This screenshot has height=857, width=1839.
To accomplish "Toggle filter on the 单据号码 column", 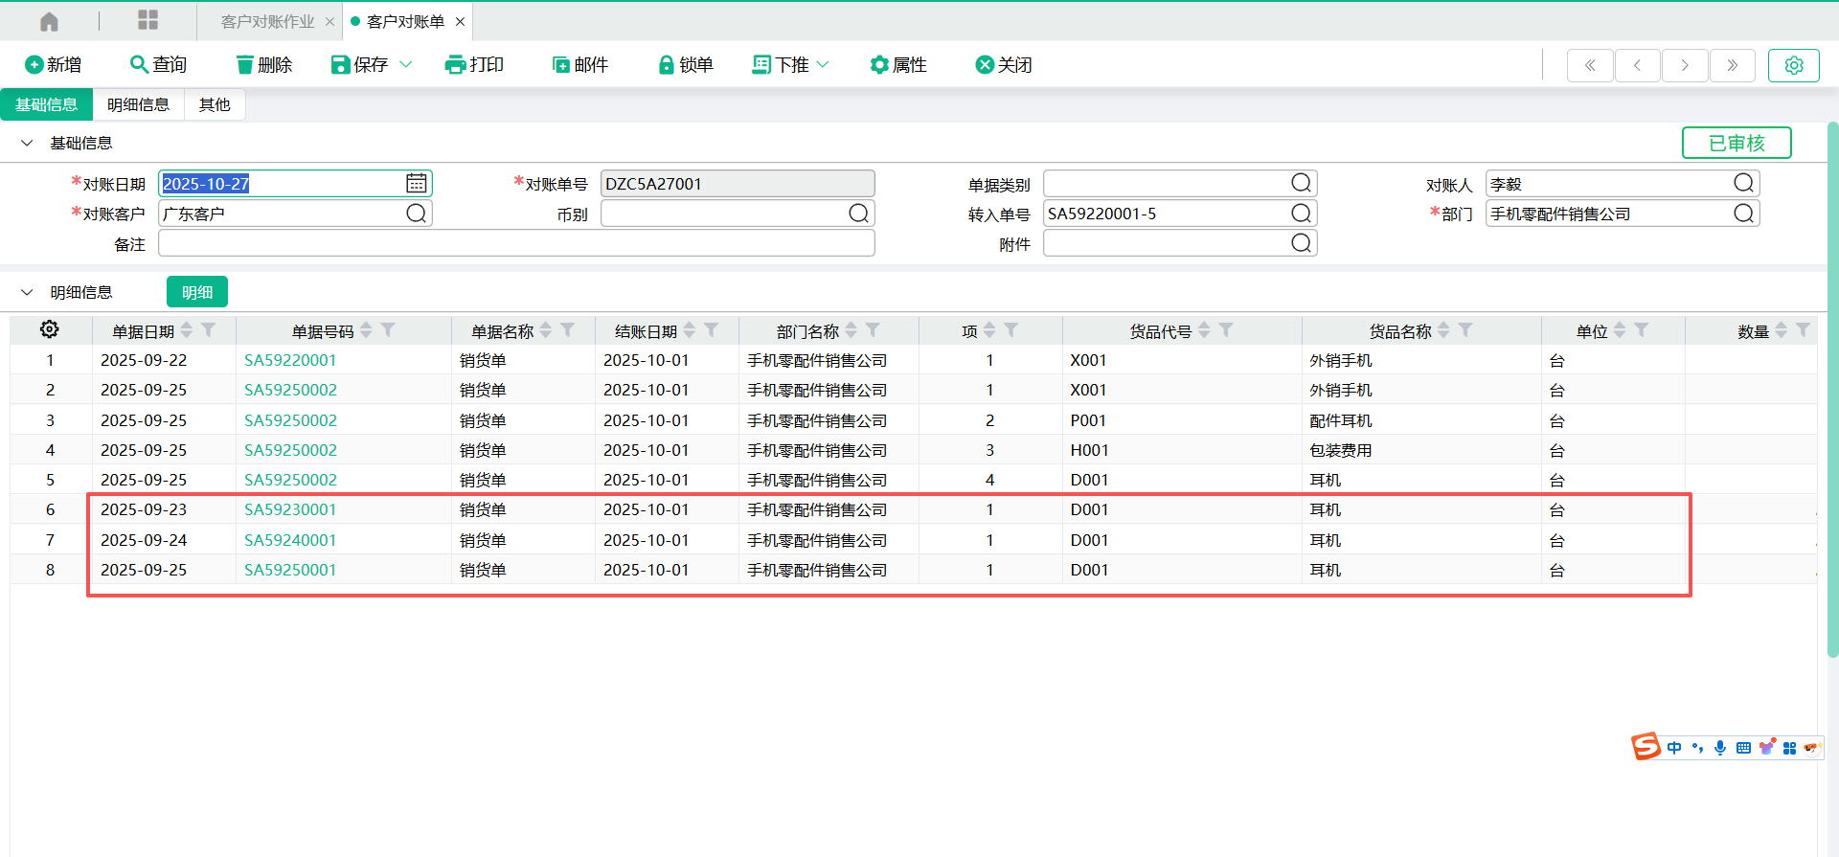I will click(x=388, y=330).
